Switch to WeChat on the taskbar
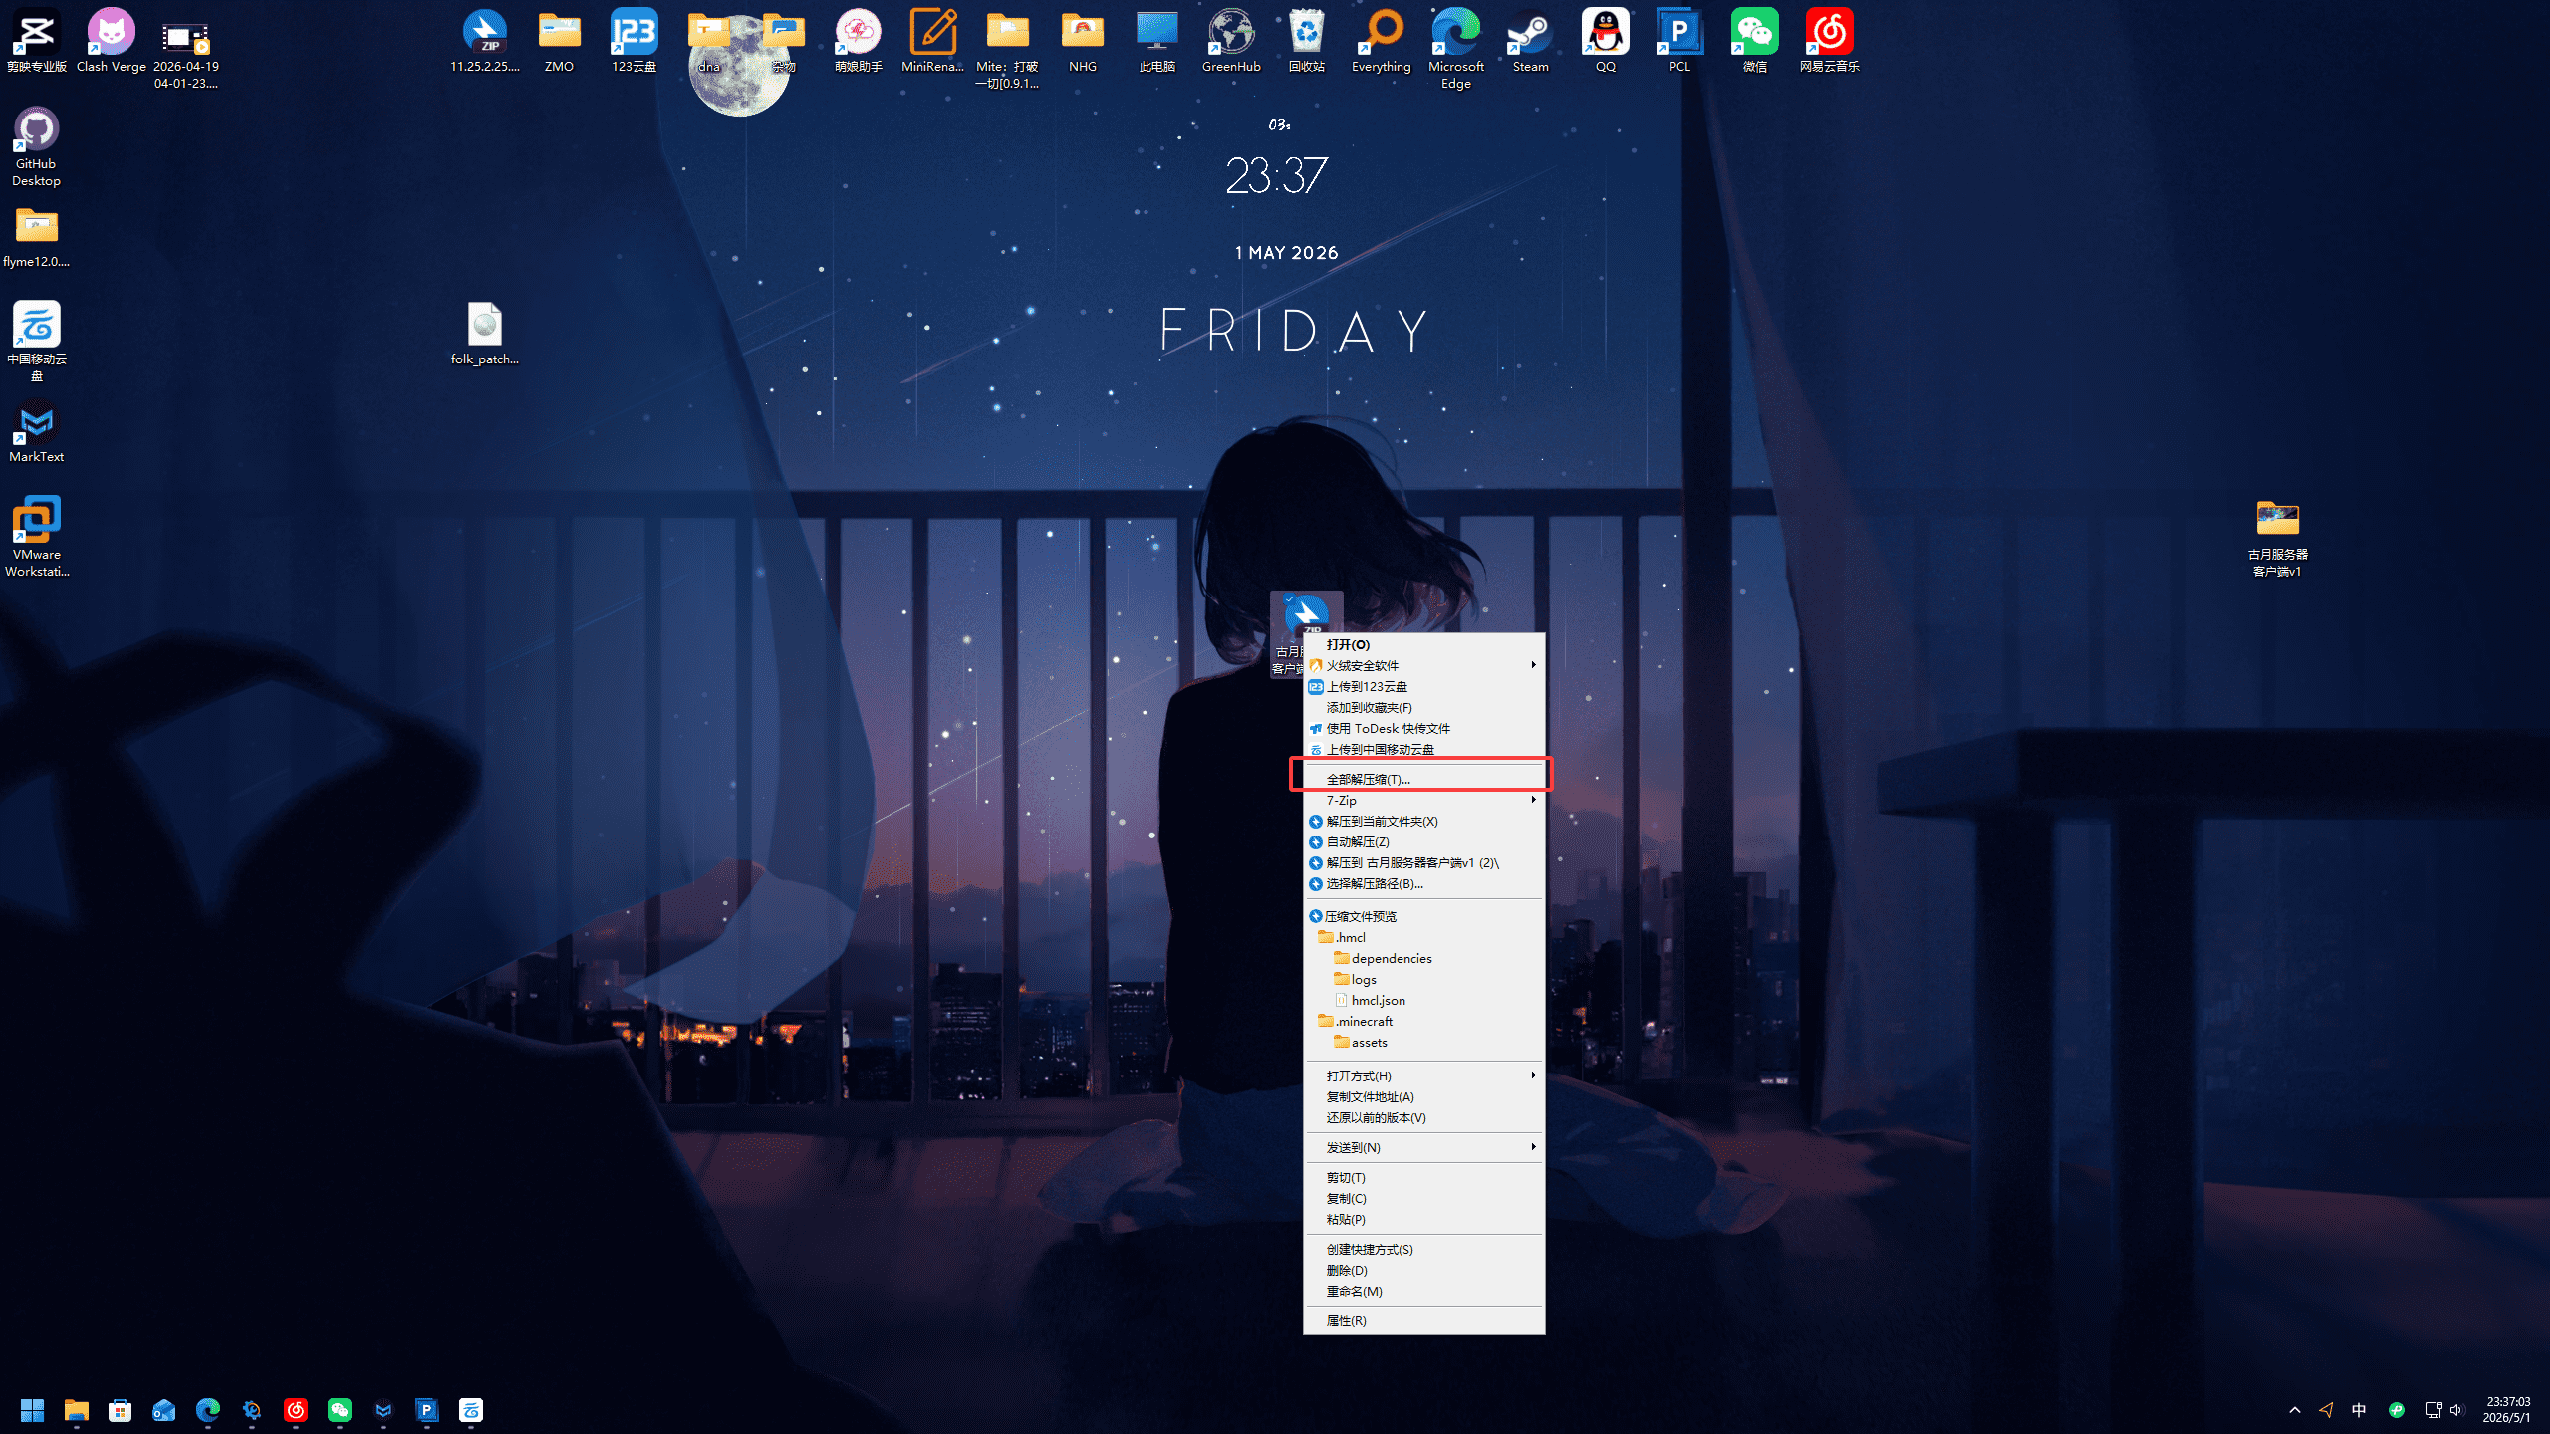The width and height of the screenshot is (2550, 1434). 340,1410
